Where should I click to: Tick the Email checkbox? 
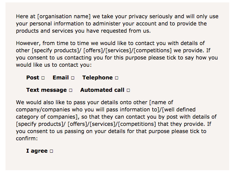73,78
